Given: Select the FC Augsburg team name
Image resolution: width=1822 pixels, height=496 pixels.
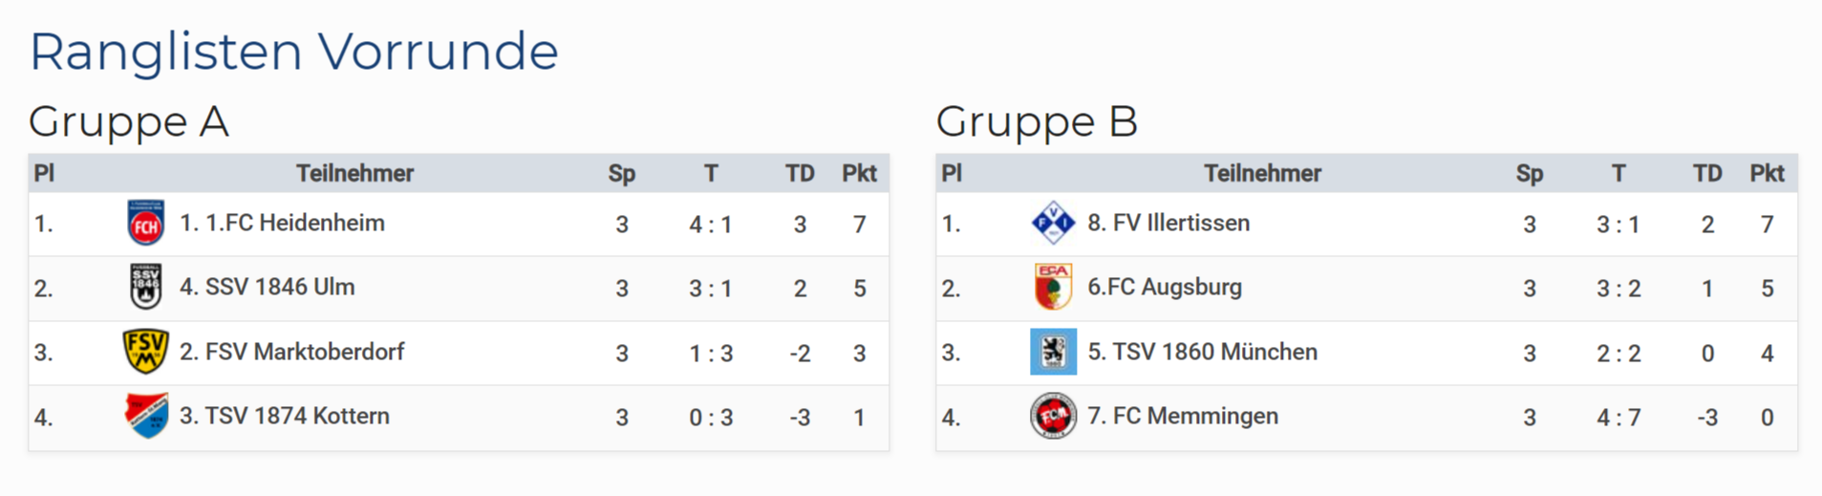Looking at the screenshot, I should (1165, 288).
